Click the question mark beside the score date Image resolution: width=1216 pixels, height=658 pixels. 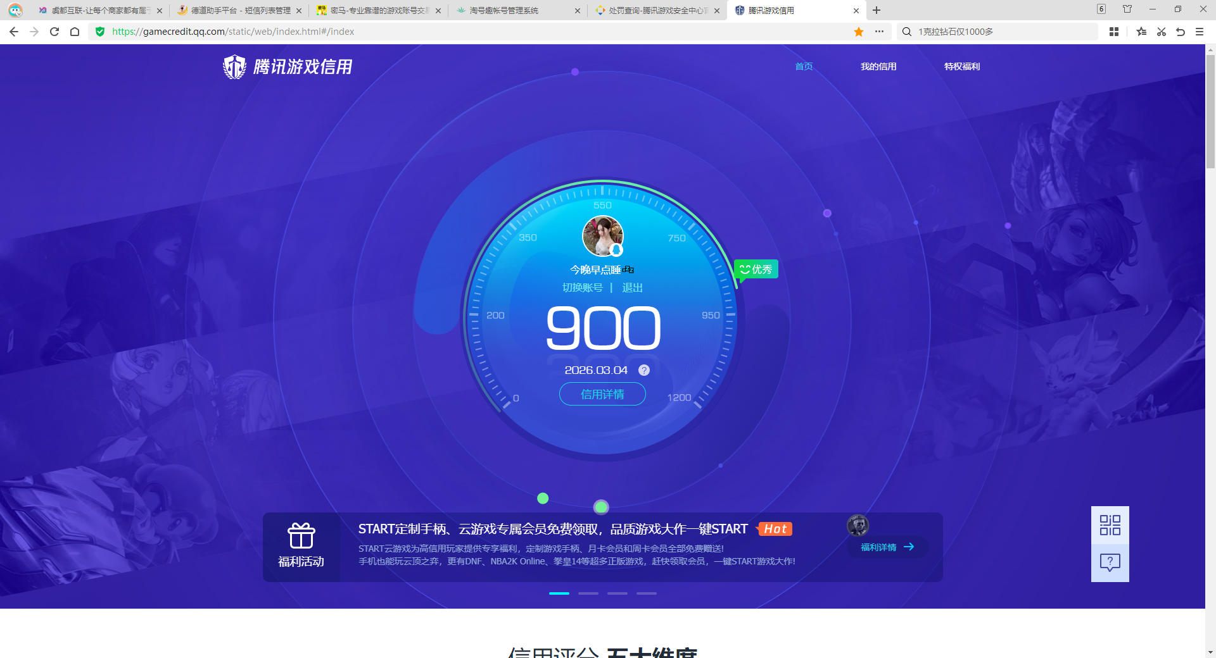click(643, 370)
